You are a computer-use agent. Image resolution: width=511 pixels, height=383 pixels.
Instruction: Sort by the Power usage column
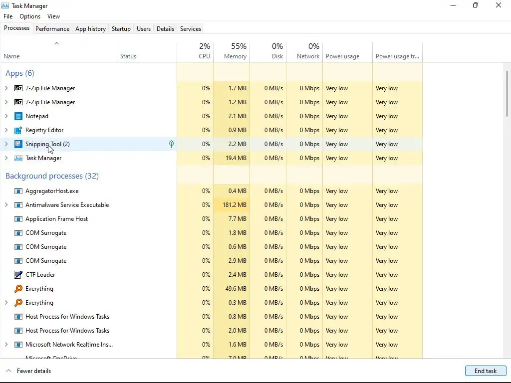coord(347,52)
